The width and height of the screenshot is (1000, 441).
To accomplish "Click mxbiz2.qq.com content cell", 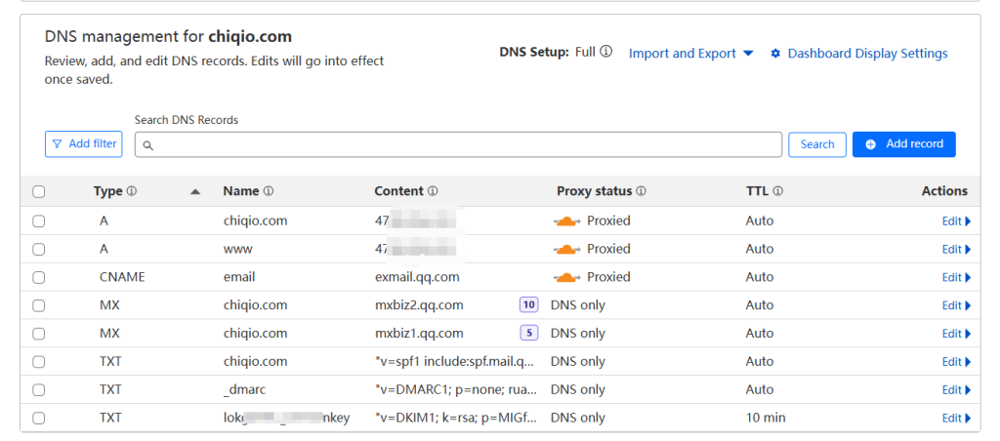I will (x=419, y=305).
